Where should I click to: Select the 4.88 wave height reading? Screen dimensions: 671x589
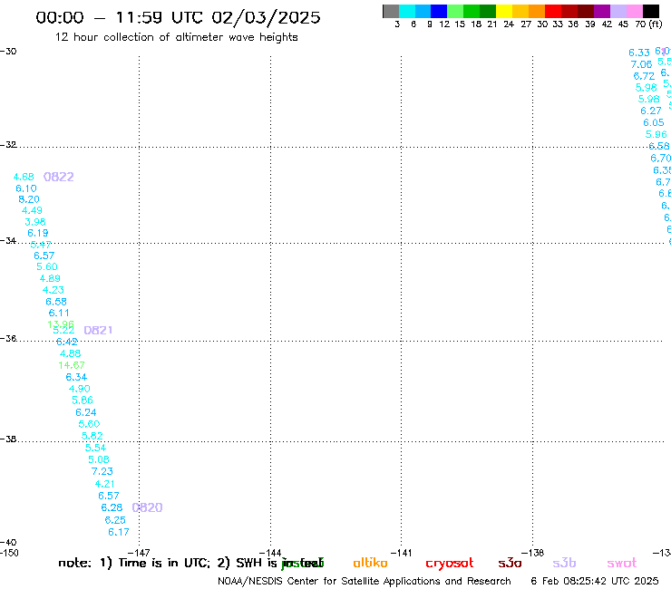[x=70, y=353]
